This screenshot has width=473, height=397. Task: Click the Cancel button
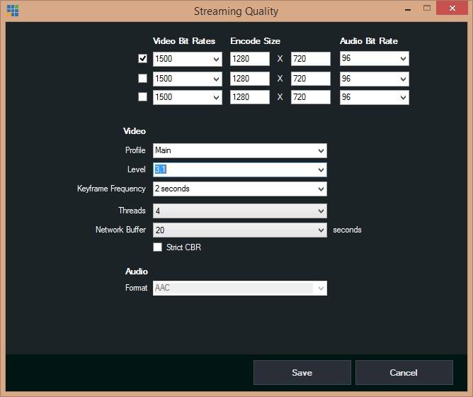pos(404,372)
